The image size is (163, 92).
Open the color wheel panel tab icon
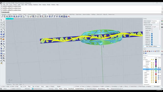click(x=162, y=21)
